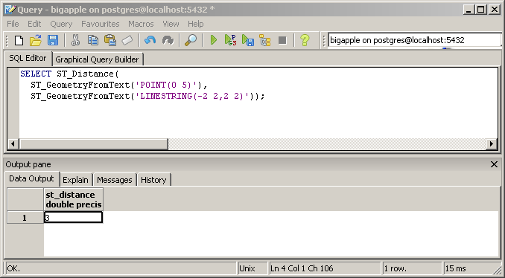
Task: Clear the edit window with eraser icon
Action: click(x=127, y=40)
